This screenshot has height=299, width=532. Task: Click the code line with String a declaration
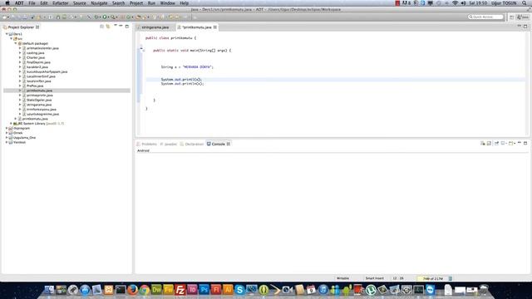click(187, 67)
